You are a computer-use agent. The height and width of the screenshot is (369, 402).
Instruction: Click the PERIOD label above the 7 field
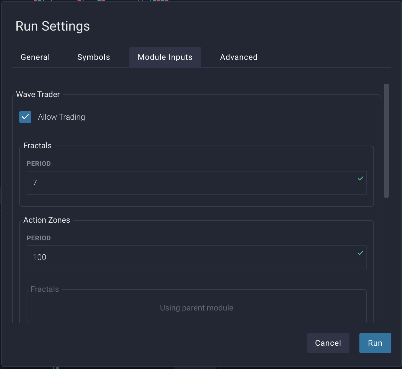click(x=39, y=164)
